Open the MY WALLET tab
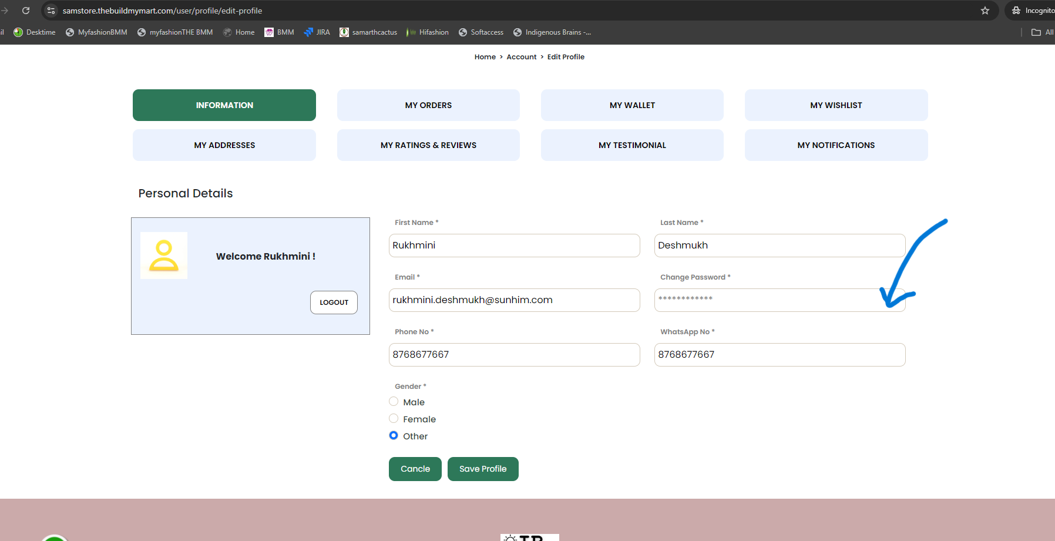Screen dimensions: 1055x541 click(632, 105)
